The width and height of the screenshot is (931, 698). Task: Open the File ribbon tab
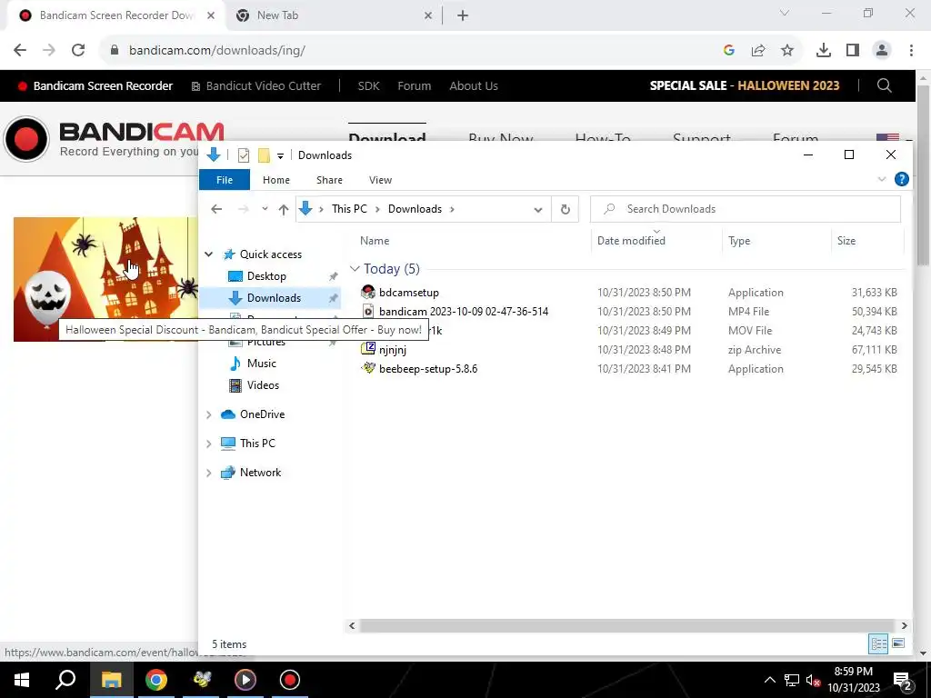point(225,180)
